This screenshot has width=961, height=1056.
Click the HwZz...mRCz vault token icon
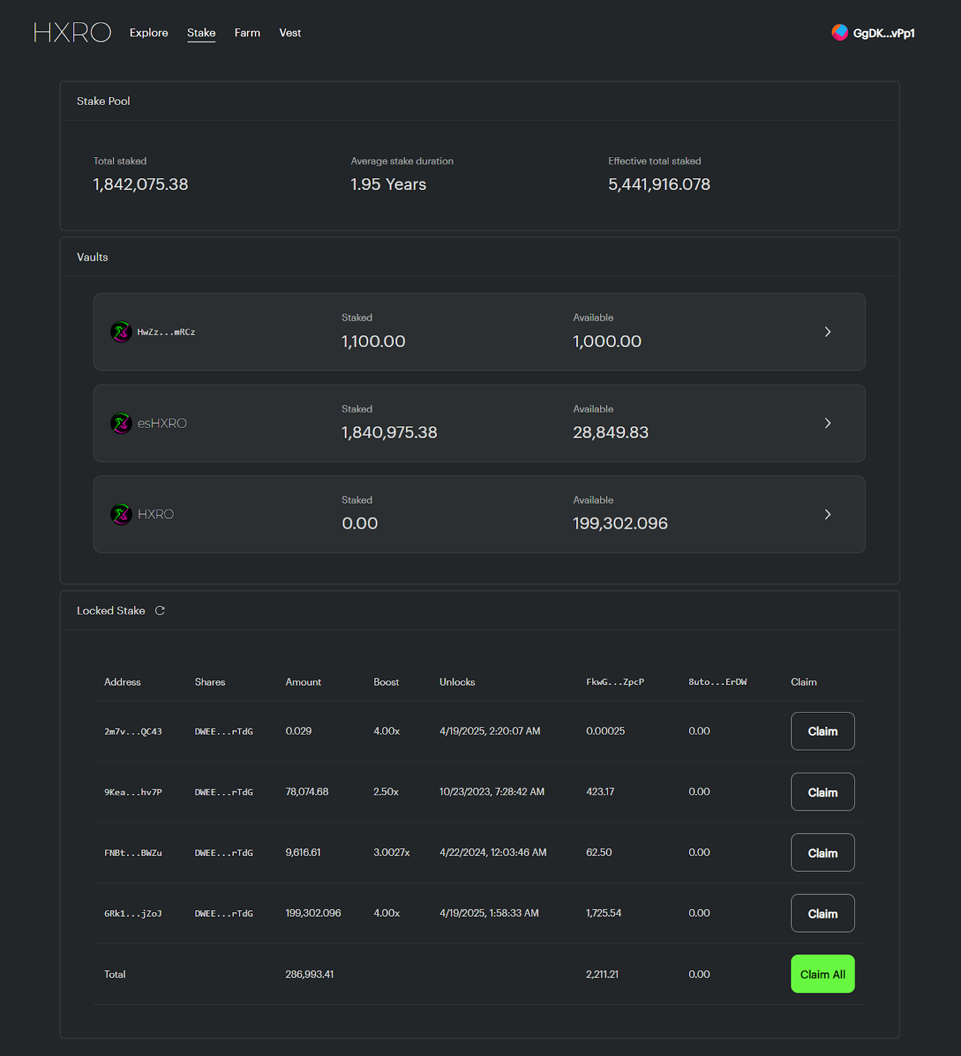[x=121, y=331]
